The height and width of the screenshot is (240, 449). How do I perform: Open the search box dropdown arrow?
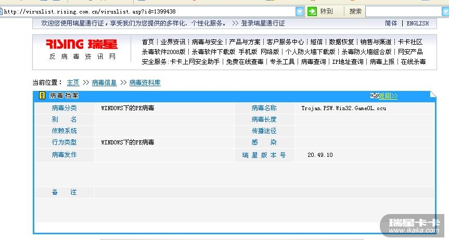(x=445, y=11)
